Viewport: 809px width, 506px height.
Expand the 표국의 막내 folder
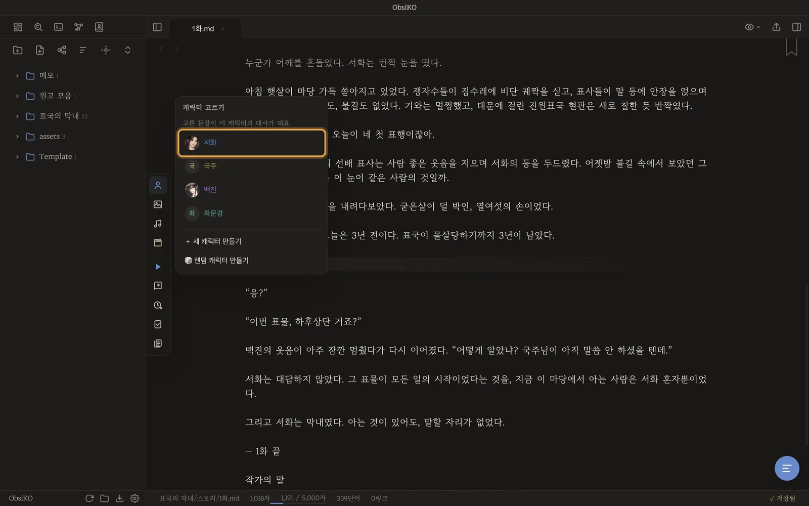(x=17, y=116)
